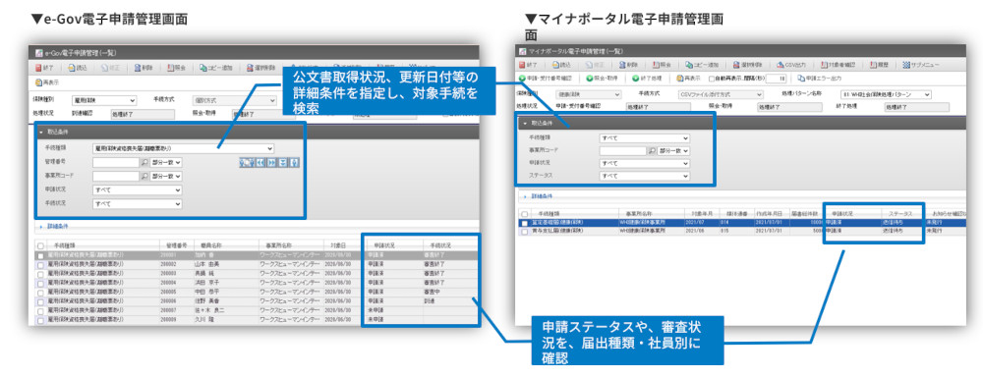Tick checkbox for the 山本 由美 row
This screenshot has width=983, height=376.
coord(40,265)
